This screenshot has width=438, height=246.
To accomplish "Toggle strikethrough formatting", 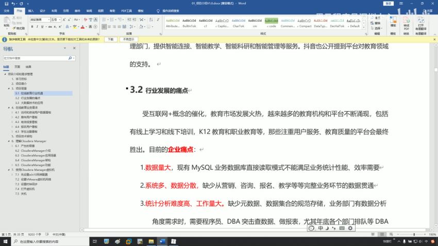I will (50, 27).
